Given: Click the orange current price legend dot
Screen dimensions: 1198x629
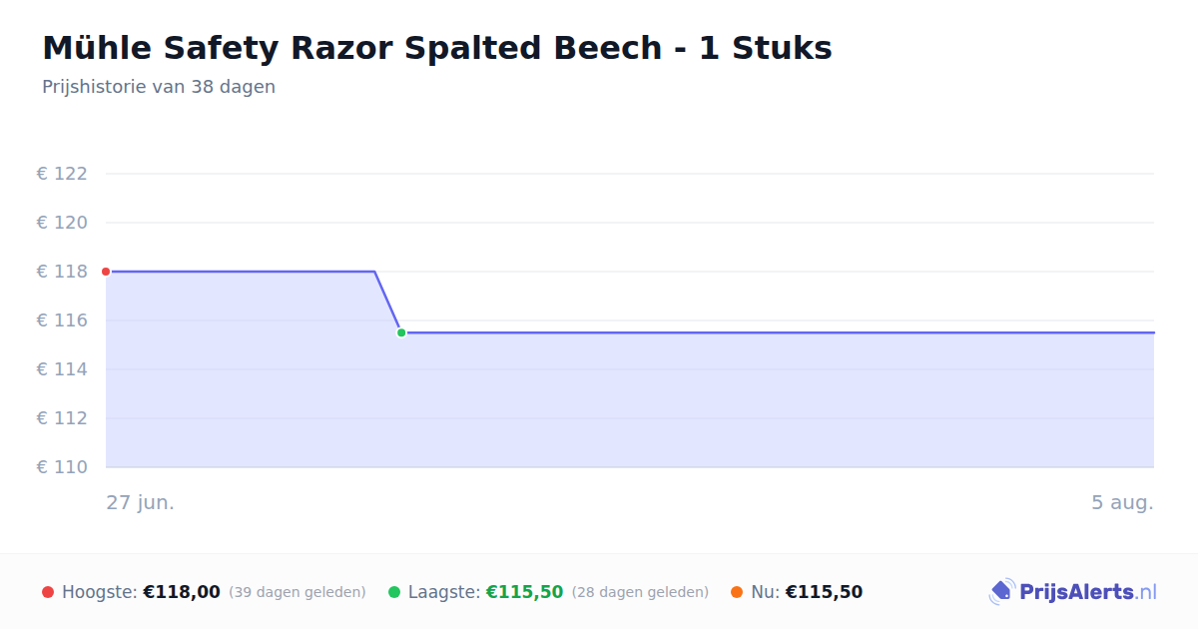Looking at the screenshot, I should click(737, 592).
